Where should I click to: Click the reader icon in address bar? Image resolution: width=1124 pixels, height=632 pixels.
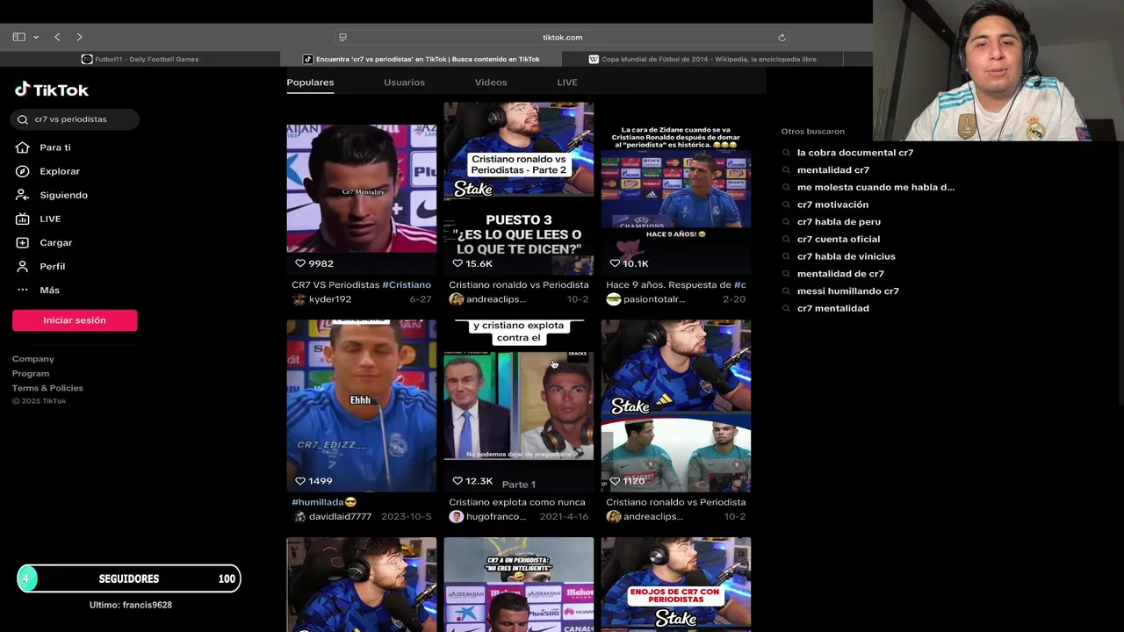pyautogui.click(x=342, y=37)
